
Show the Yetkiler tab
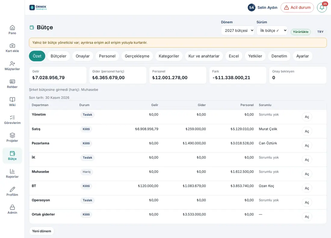255,56
